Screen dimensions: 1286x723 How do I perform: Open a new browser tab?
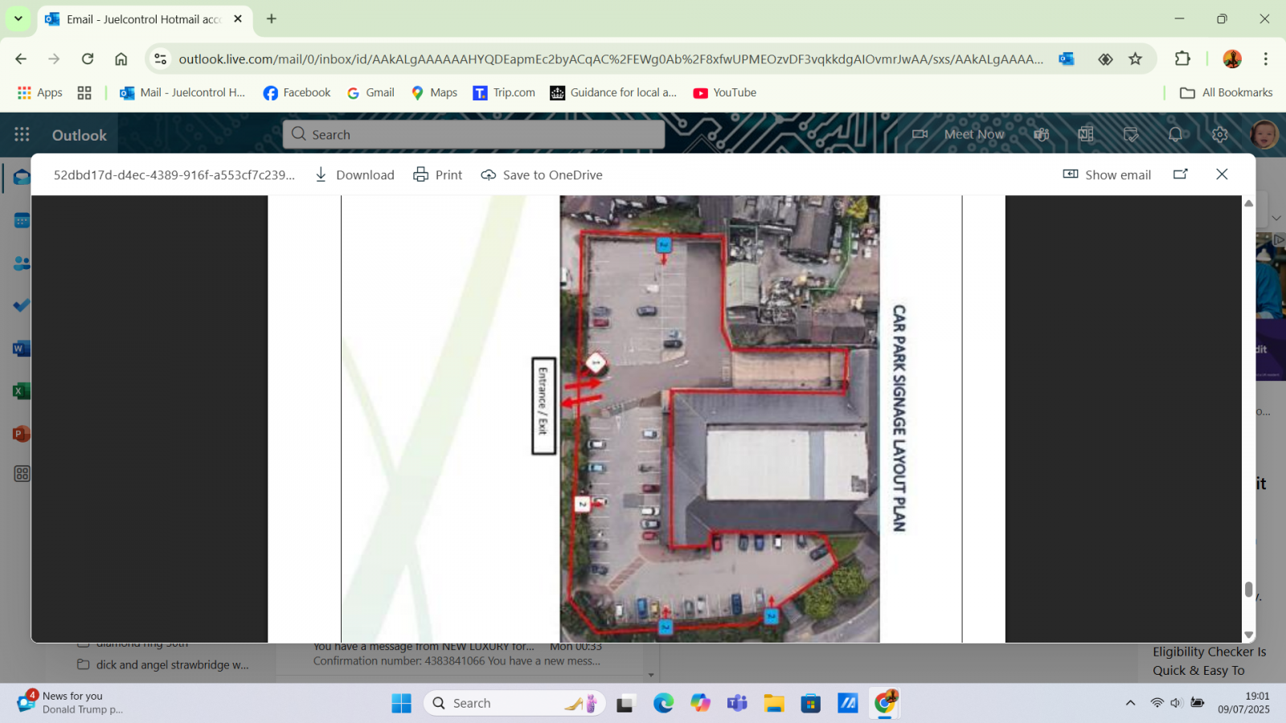(x=272, y=18)
